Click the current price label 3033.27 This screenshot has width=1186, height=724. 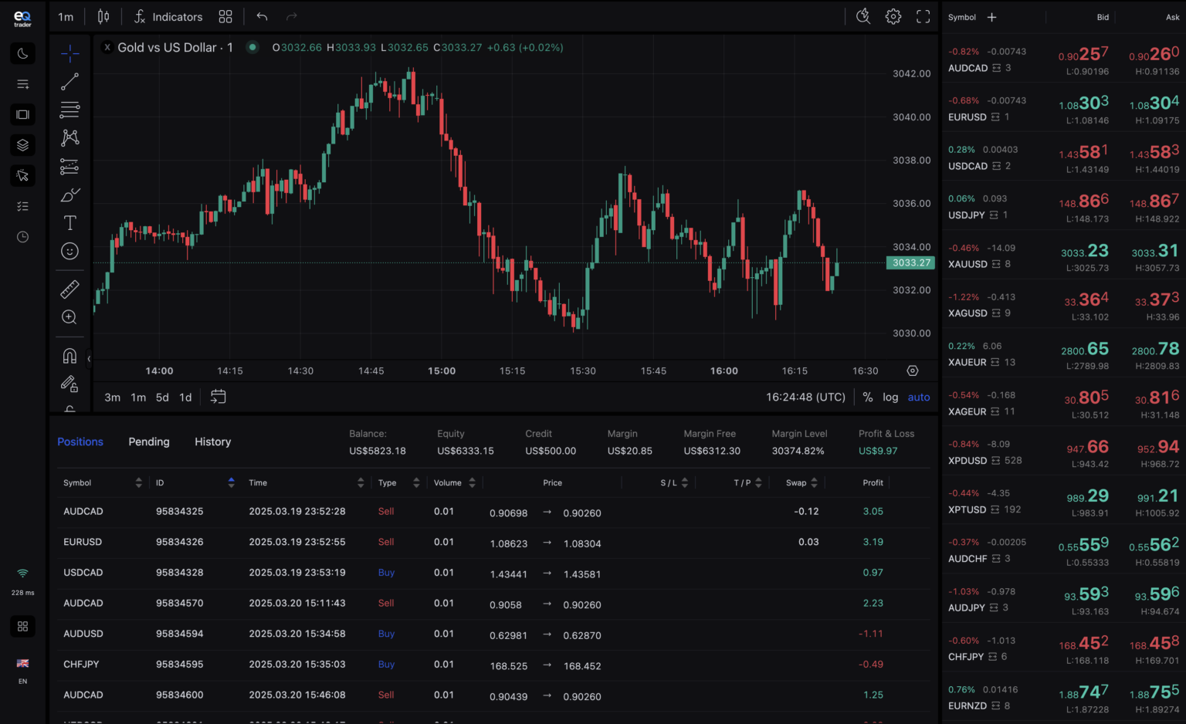[911, 263]
